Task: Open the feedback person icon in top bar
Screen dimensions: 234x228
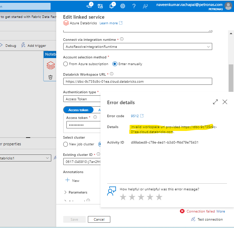Action: pos(145,6)
